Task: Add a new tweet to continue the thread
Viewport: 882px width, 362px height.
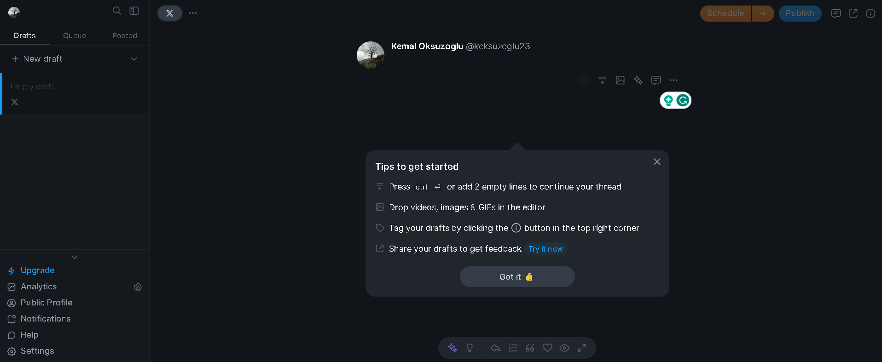Action: (x=602, y=80)
